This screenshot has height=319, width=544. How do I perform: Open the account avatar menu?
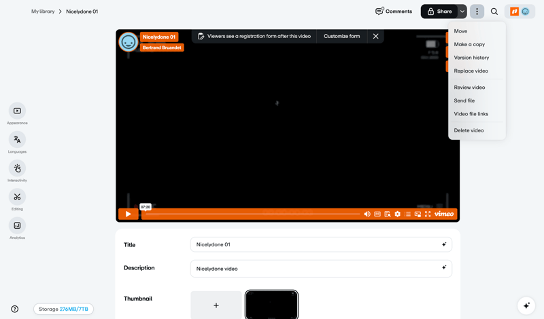(x=520, y=12)
